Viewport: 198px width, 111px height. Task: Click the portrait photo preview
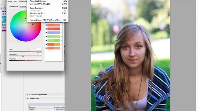[131, 55]
